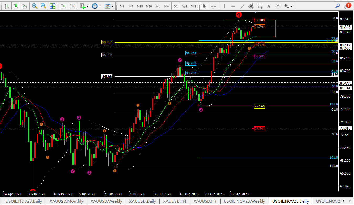Click the chart shift triangle marker
The image size is (354, 205).
pyautogui.click(x=256, y=12)
